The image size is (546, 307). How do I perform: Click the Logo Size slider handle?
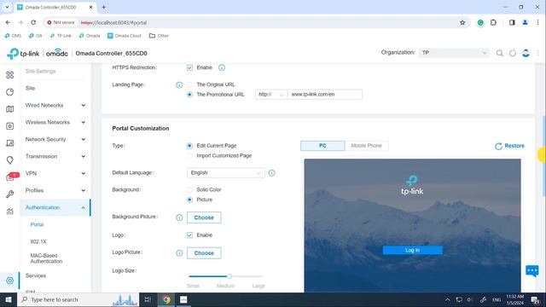[x=229, y=276]
